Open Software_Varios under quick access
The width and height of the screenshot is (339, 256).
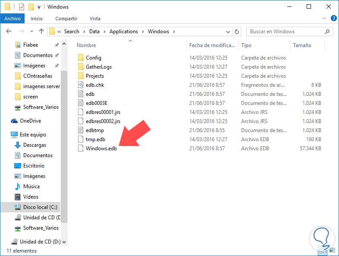click(x=41, y=107)
